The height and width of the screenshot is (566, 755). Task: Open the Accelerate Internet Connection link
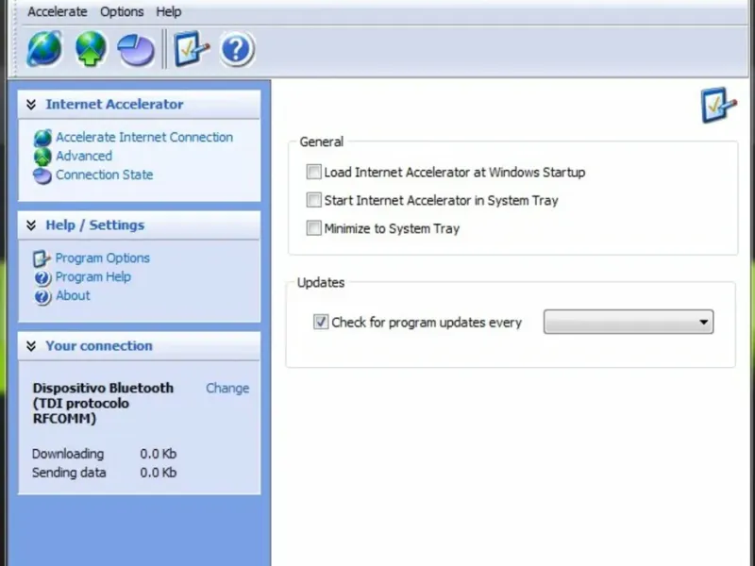144,137
